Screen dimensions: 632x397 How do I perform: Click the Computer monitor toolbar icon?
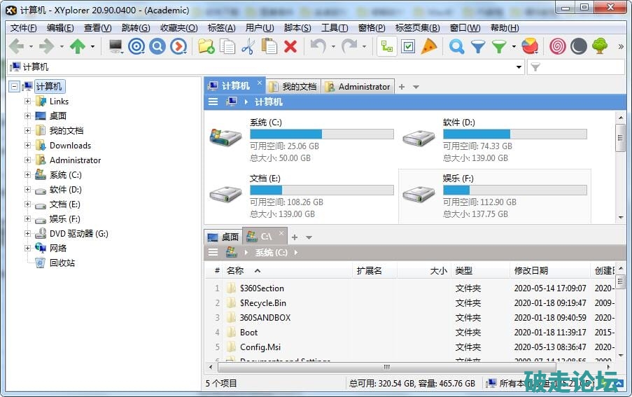[115, 46]
